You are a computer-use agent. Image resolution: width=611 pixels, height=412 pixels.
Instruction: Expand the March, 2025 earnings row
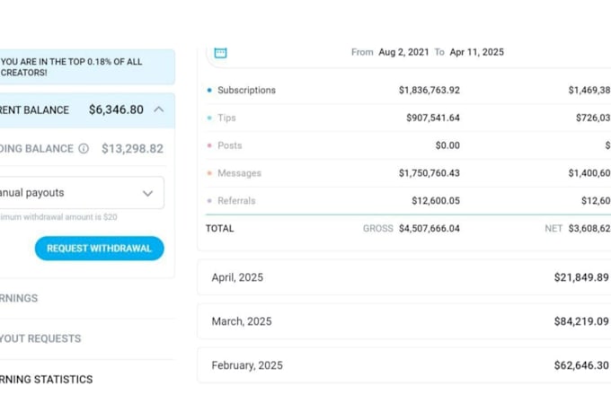404,321
